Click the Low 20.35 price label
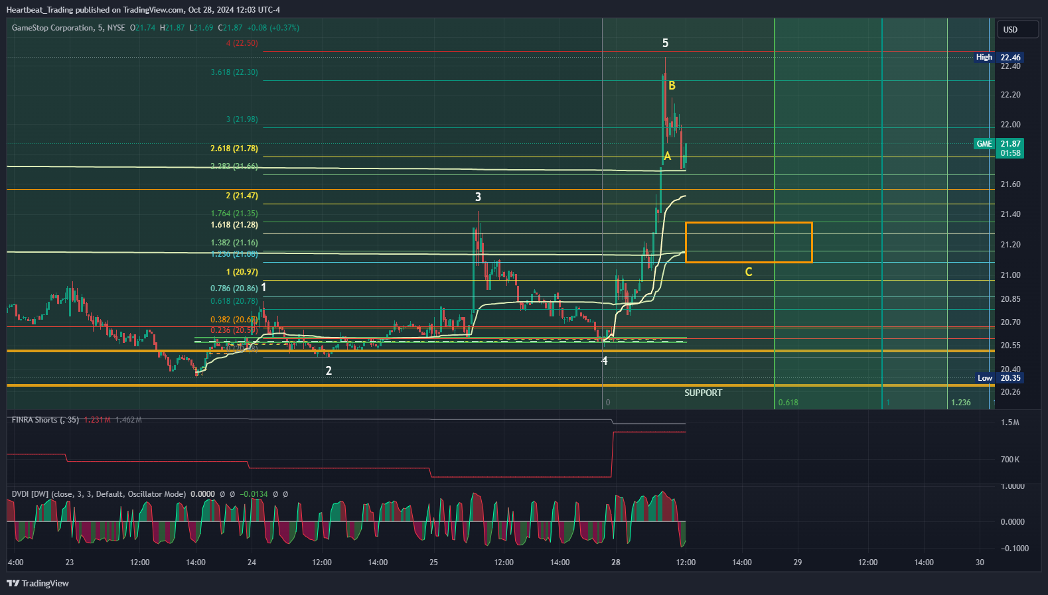 1000,378
